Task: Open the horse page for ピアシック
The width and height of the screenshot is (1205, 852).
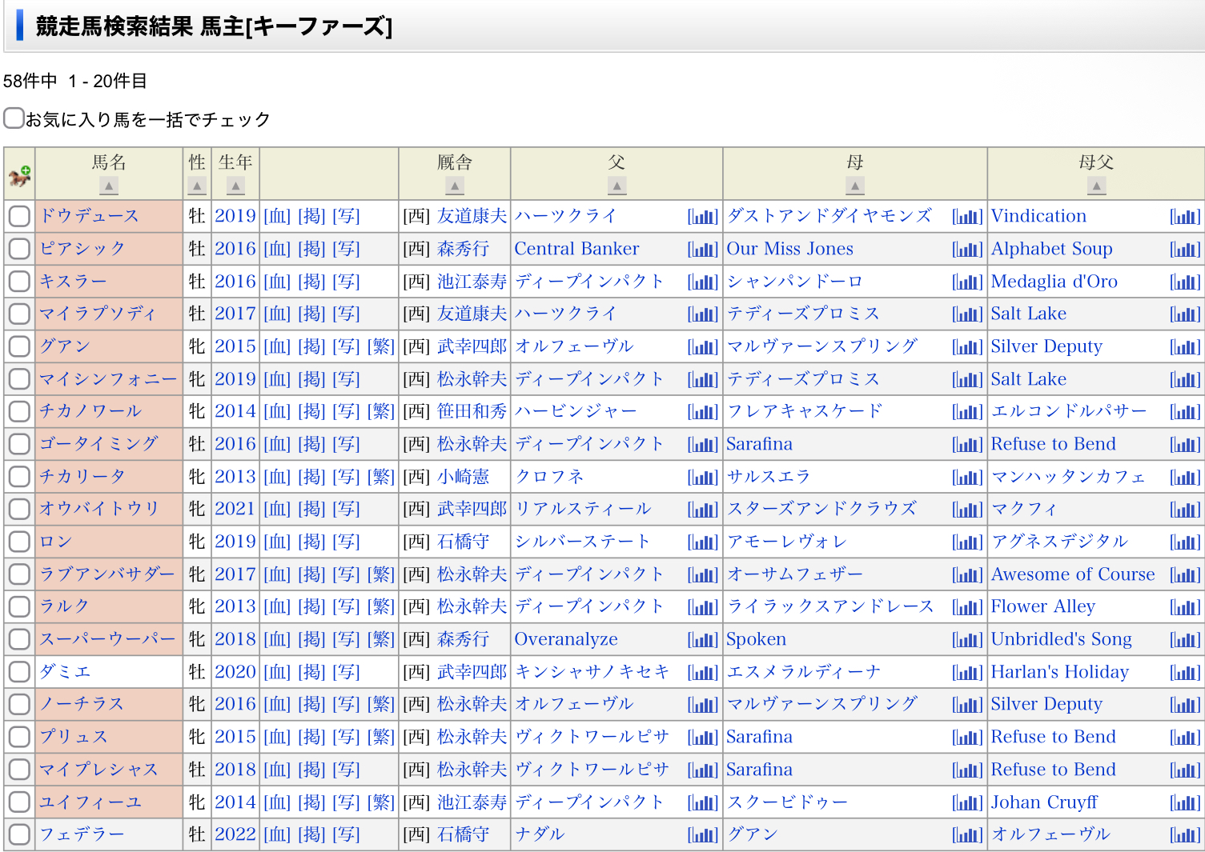Action: (82, 249)
